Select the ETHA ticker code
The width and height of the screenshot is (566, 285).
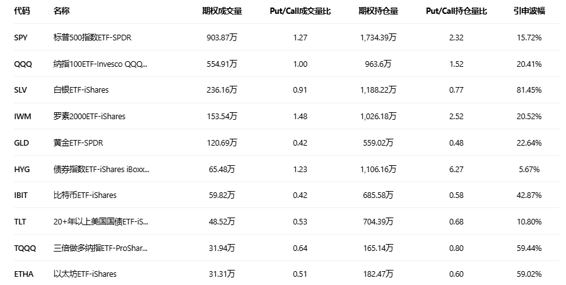click(23, 274)
